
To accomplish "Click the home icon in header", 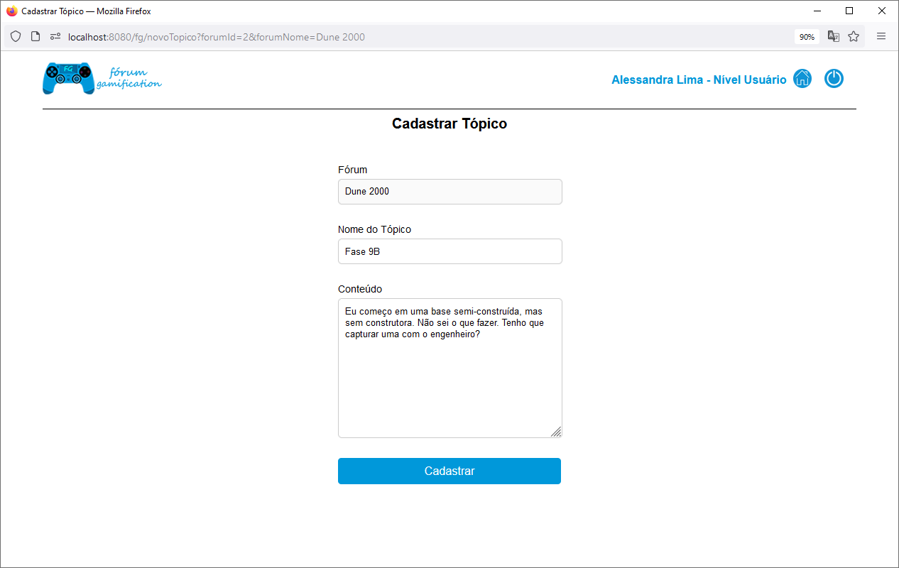I will (802, 79).
